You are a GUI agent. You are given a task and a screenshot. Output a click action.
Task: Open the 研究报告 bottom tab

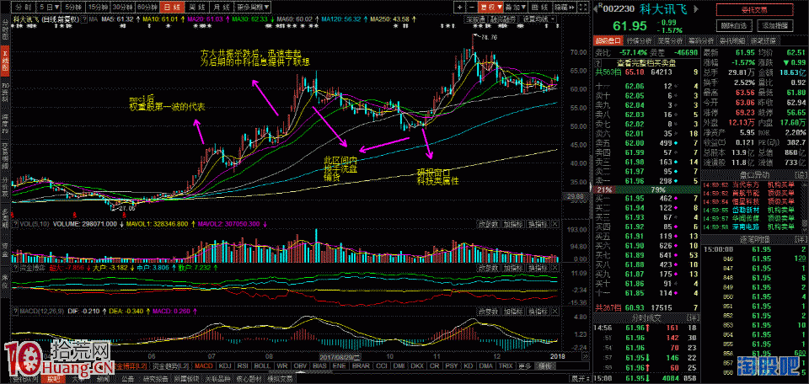155,379
